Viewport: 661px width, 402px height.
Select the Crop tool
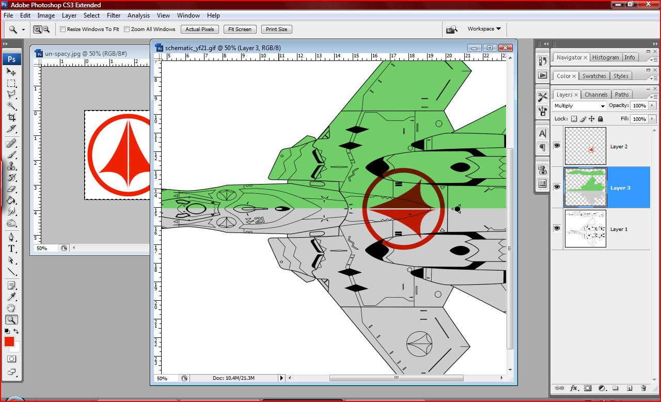[x=11, y=117]
